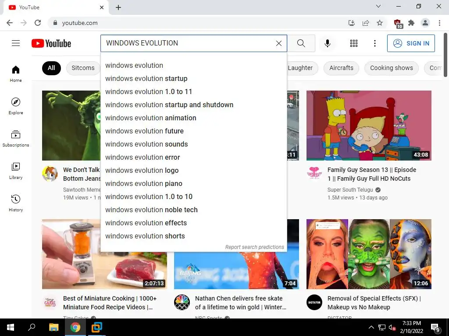Open Library in the sidebar
Image resolution: width=449 pixels, height=336 pixels.
pyautogui.click(x=16, y=171)
